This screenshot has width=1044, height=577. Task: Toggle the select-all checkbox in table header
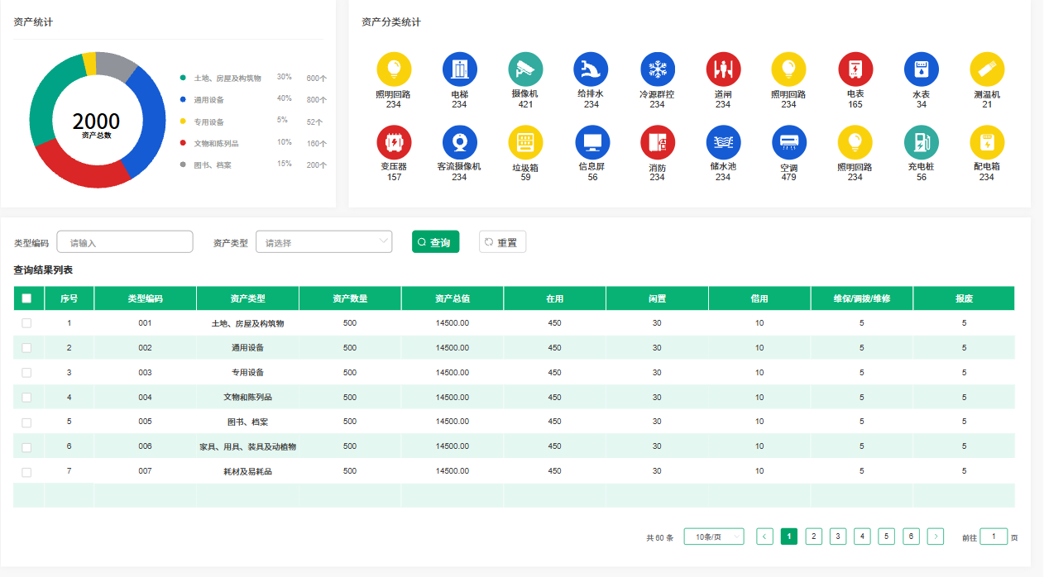26,298
